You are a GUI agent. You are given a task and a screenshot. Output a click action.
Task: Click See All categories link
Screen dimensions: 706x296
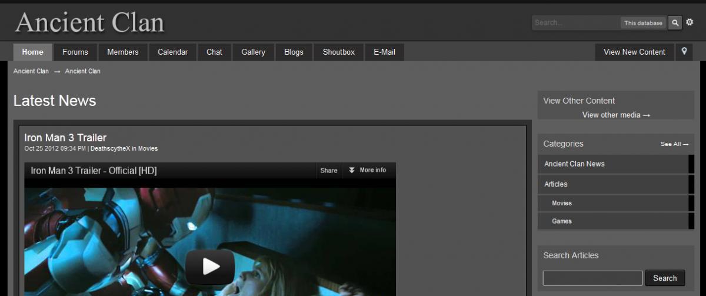coord(674,144)
